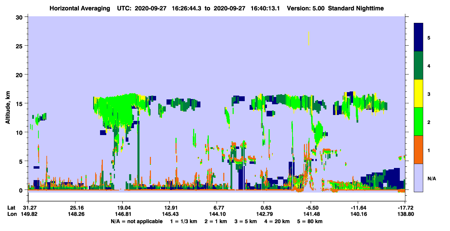Viewport: 450px width, 231px height.
Task: Click latitude value -11.64
Action: 358,208
